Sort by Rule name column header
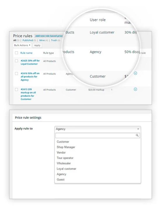The width and height of the screenshot is (163, 209). coord(27,53)
